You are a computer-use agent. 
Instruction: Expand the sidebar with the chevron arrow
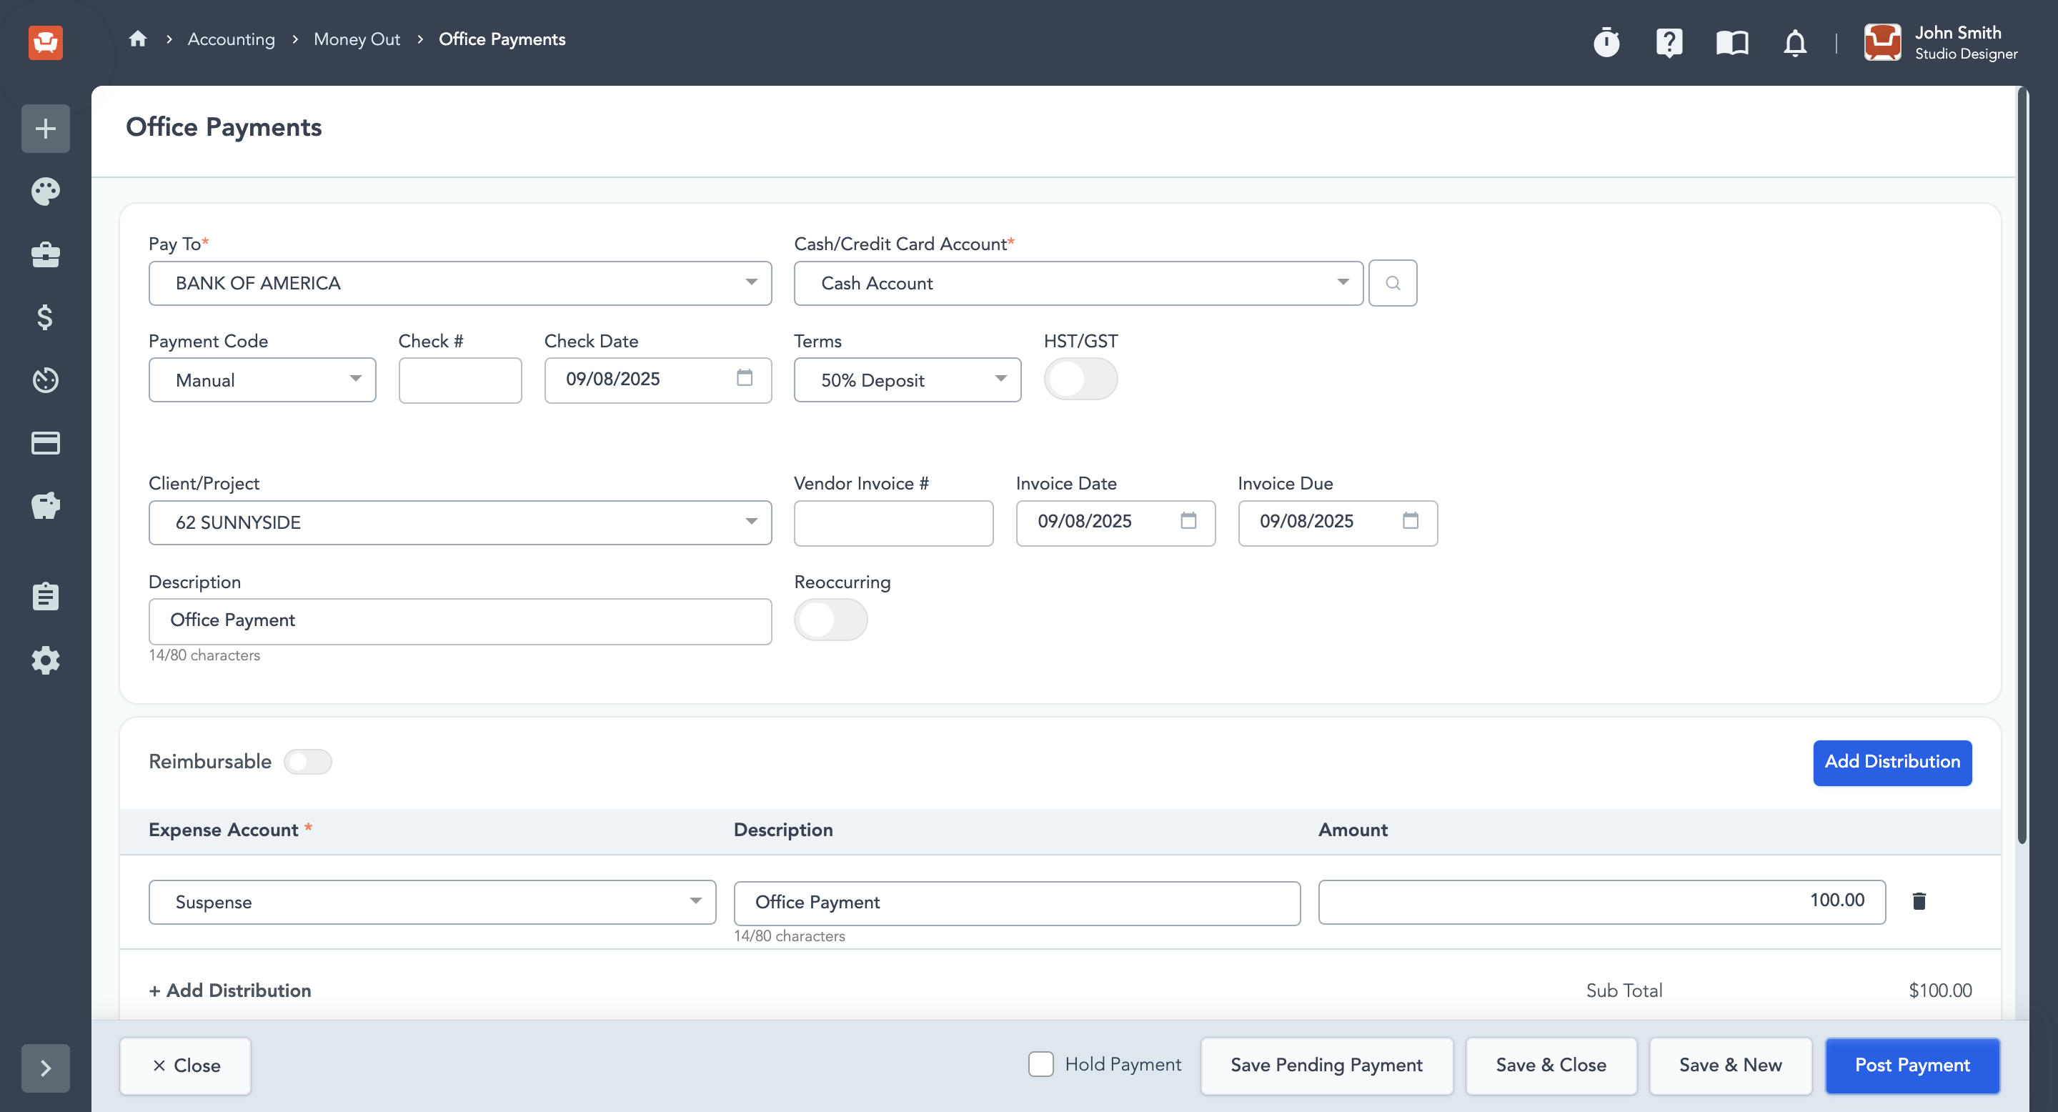(46, 1068)
